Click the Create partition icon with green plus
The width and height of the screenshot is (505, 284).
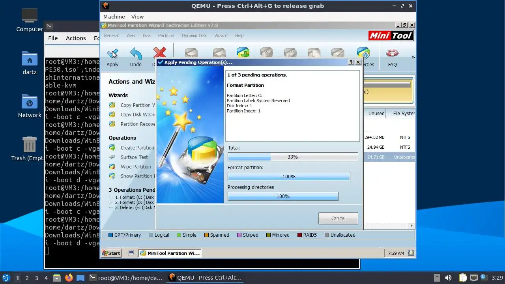pos(243,53)
